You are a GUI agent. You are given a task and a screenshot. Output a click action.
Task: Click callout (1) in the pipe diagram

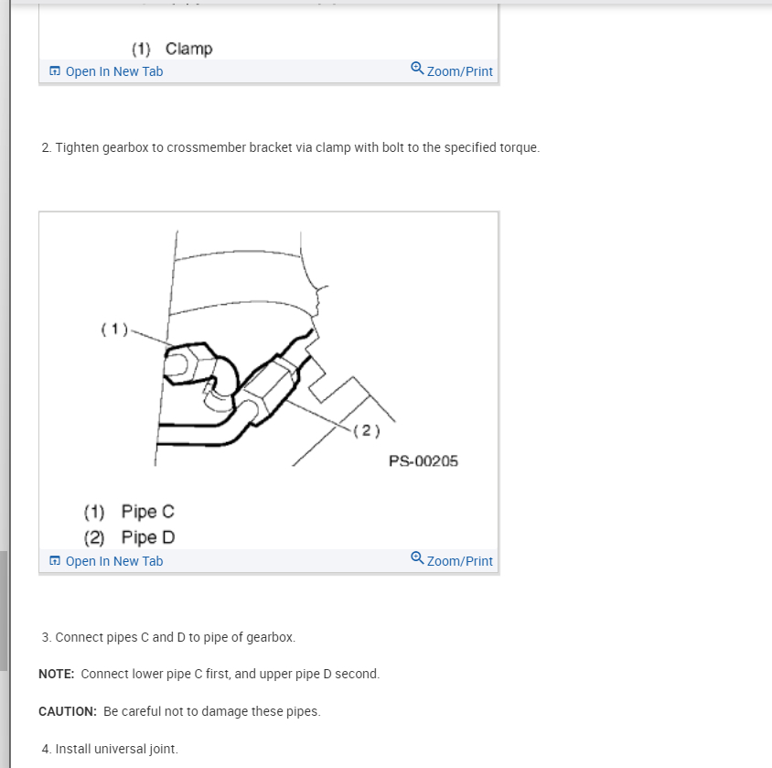[114, 329]
